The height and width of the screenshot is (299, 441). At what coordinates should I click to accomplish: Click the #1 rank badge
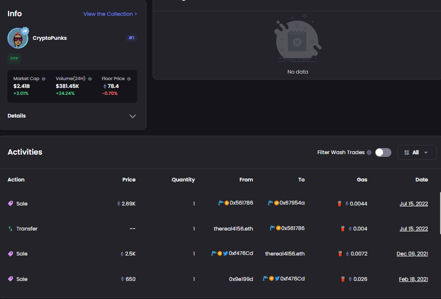(x=131, y=37)
